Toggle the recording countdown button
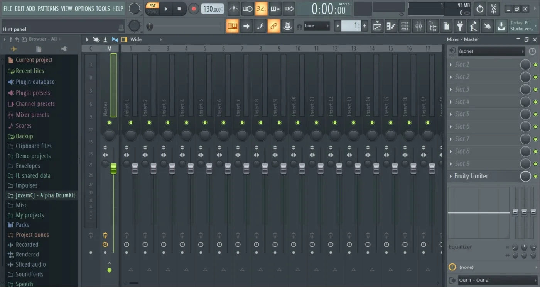 [x=262, y=8]
